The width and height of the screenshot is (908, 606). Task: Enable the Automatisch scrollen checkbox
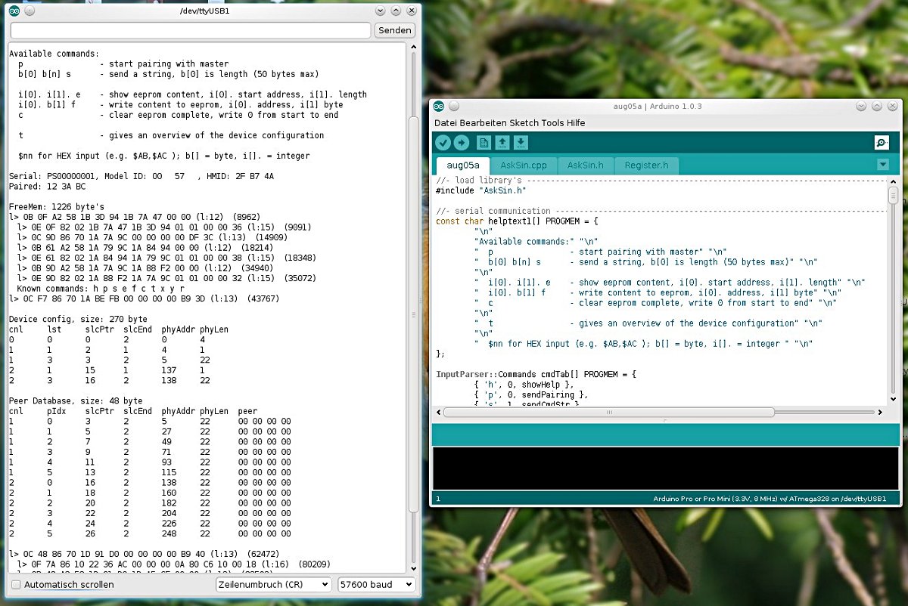tap(17, 585)
